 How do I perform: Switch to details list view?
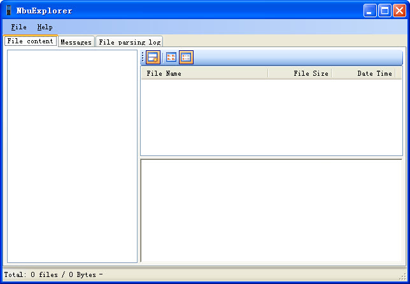coord(186,57)
